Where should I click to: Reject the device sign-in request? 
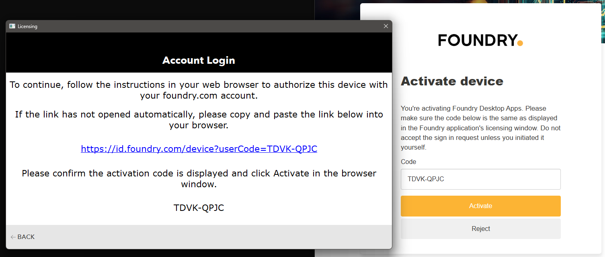tap(480, 229)
